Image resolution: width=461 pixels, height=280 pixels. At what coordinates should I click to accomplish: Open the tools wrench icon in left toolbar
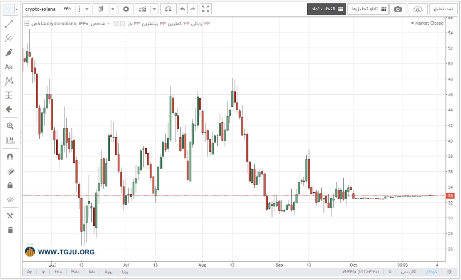pos(10,216)
